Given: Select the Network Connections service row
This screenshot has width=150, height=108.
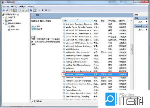Looking at the screenshot, I should pos(94,74).
